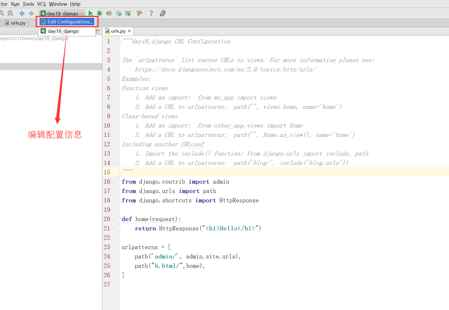Open the day18_django run configuration dropdown
The height and width of the screenshot is (310, 449).
pyautogui.click(x=62, y=13)
